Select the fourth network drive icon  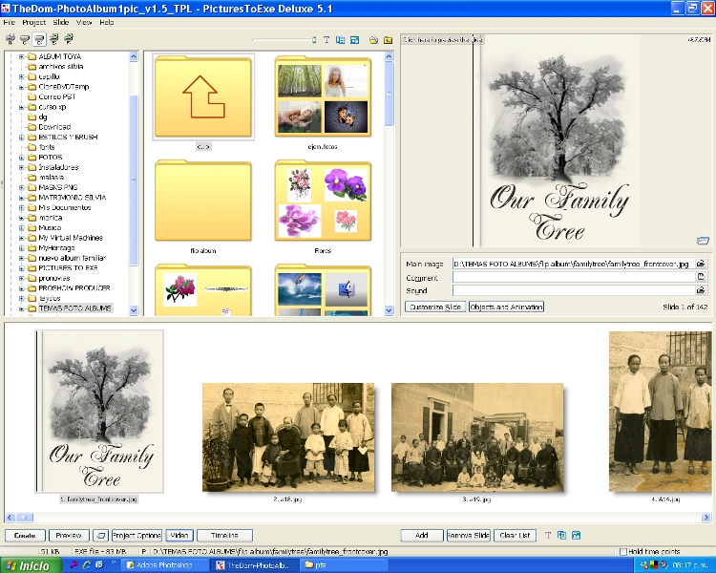53,39
